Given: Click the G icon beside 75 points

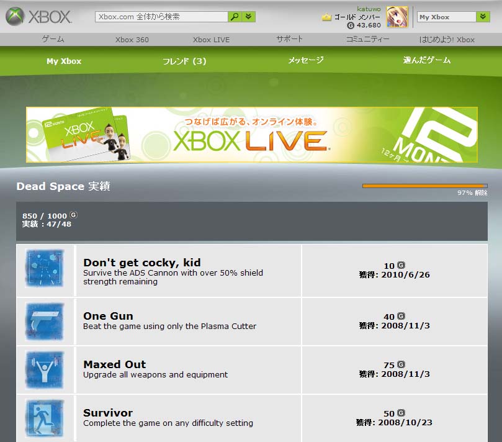Looking at the screenshot, I should coord(401,364).
